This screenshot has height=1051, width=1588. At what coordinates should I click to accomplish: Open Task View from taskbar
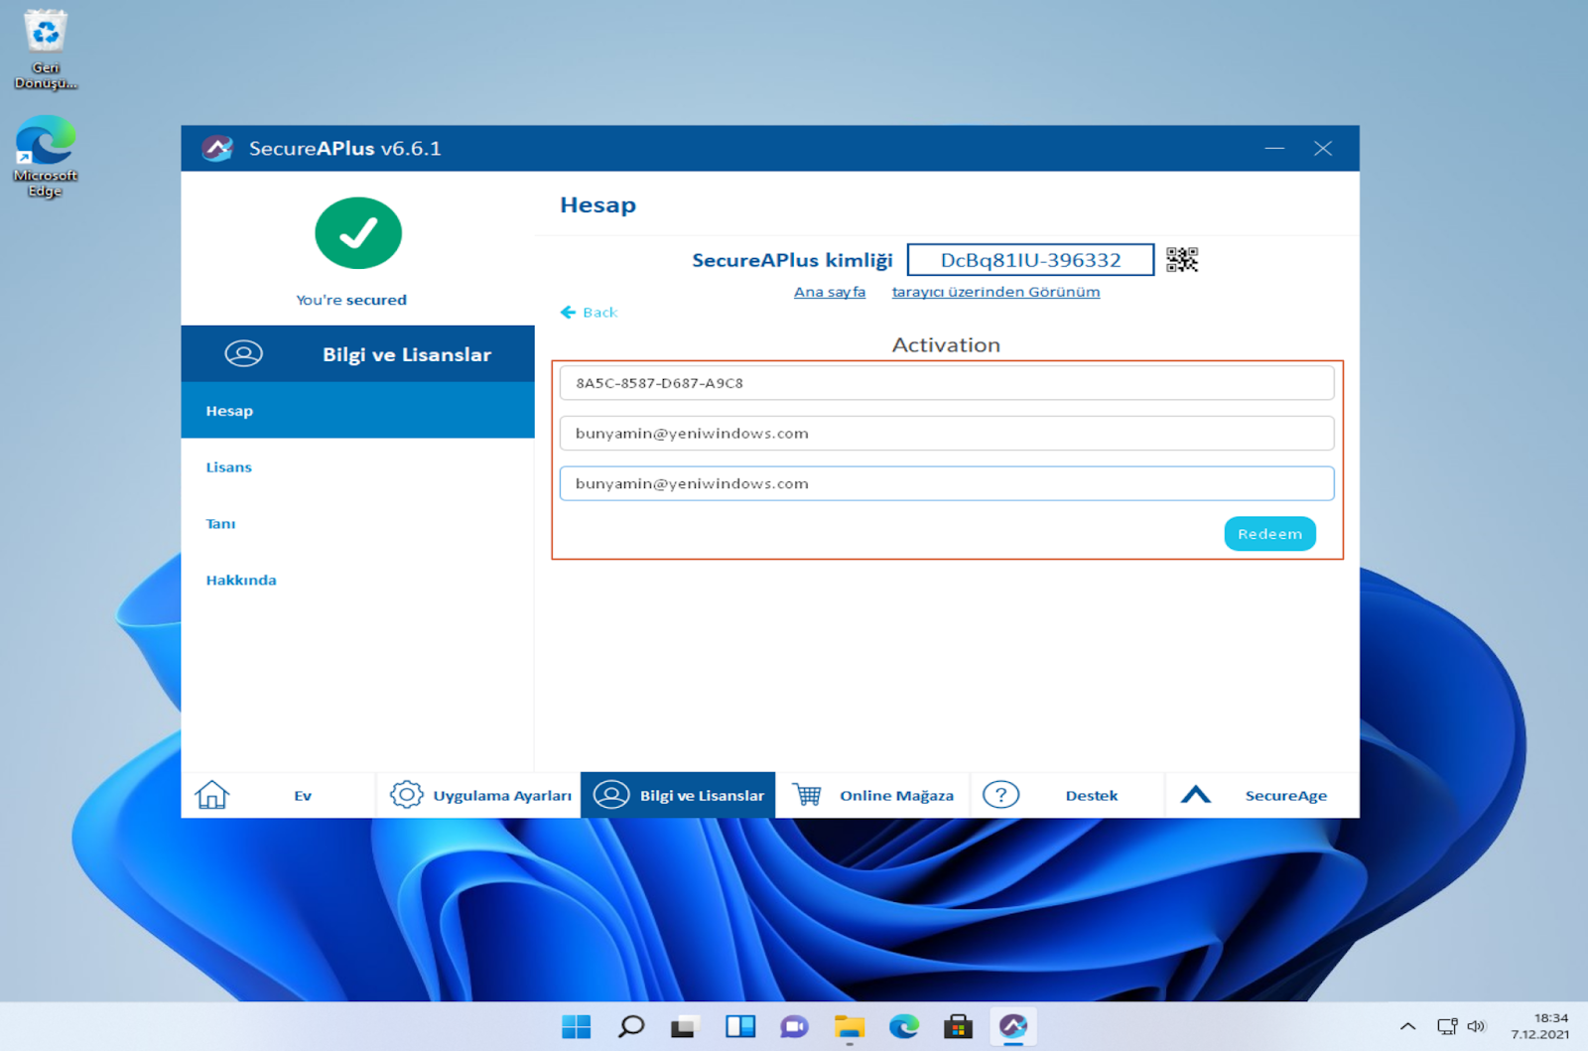click(683, 1026)
